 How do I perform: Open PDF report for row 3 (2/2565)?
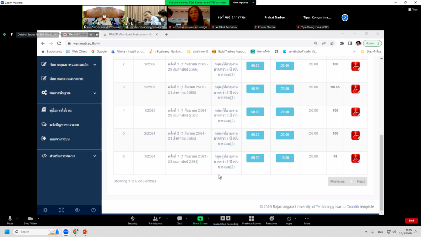pyautogui.click(x=356, y=88)
